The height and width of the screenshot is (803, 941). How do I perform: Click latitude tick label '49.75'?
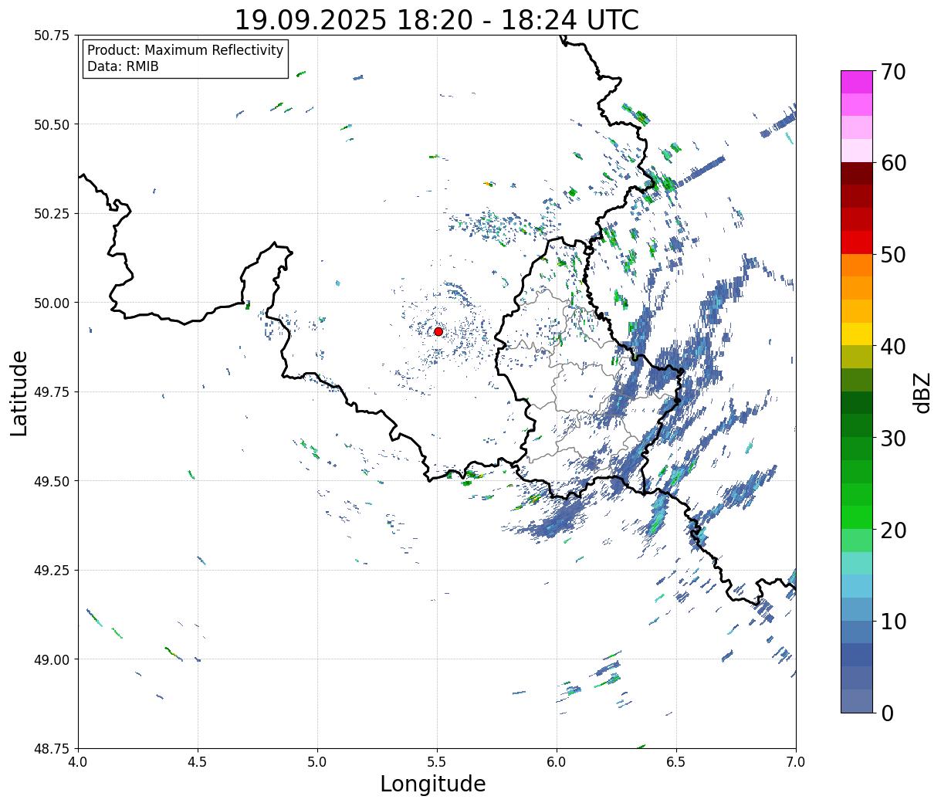tap(52, 392)
